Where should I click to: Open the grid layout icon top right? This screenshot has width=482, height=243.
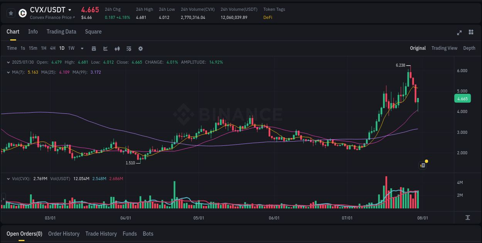[x=470, y=33]
